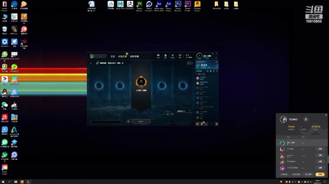Click the round icon left of 查找中 button

(x=128, y=122)
